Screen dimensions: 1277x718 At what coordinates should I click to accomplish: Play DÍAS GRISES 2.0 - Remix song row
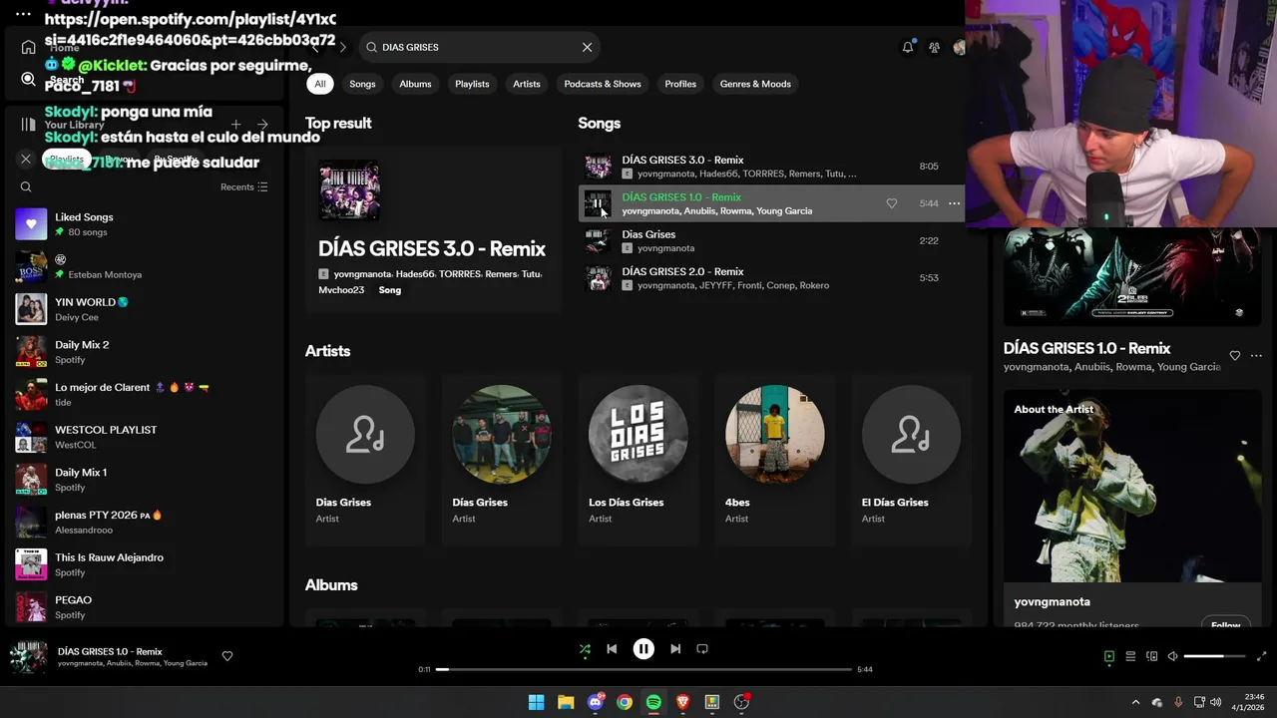point(771,277)
